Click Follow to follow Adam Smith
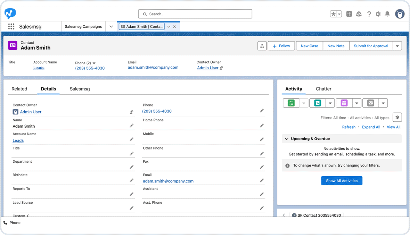The height and width of the screenshot is (235, 410). 281,46
